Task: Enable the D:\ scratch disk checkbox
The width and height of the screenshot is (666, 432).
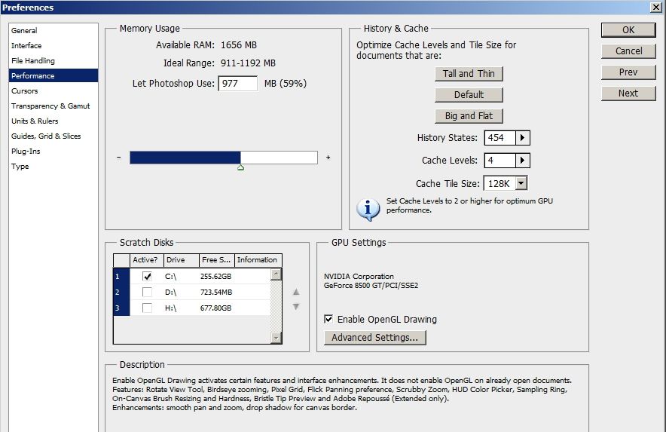Action: (147, 292)
